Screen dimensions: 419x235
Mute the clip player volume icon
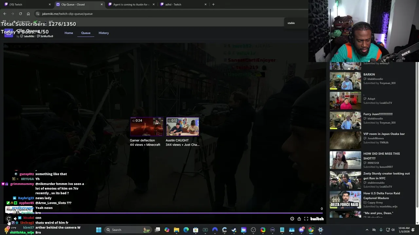(x=15, y=219)
